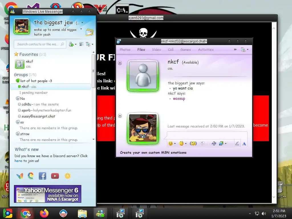The image size is (292, 219).
Task: Switch to handwriting pen mode in chat
Action: click(237, 143)
